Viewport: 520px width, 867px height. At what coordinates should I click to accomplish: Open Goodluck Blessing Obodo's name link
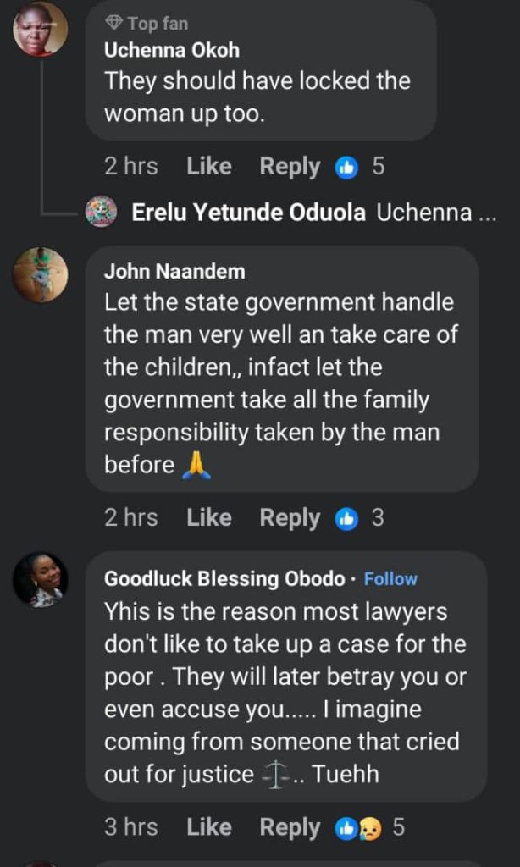(x=224, y=579)
